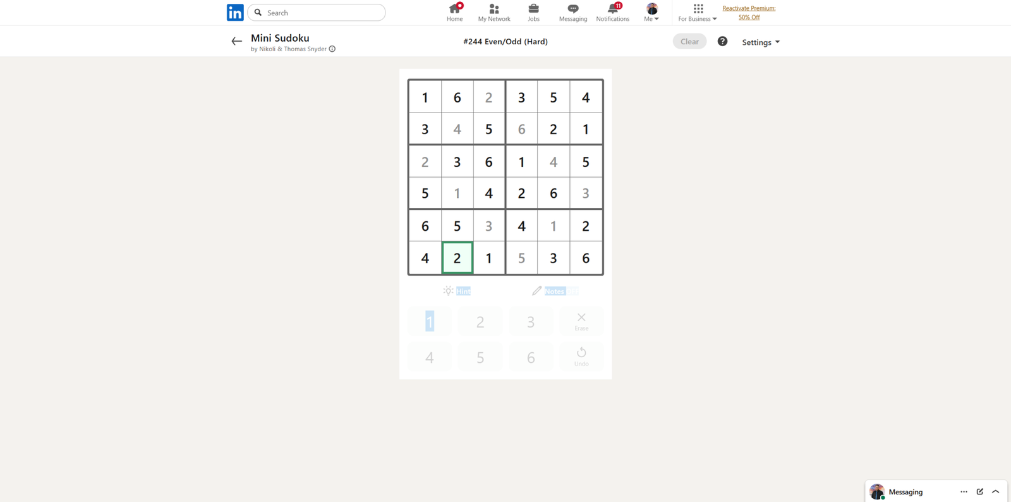The width and height of the screenshot is (1011, 502).
Task: Click the Hint lightbulb button
Action: (457, 291)
